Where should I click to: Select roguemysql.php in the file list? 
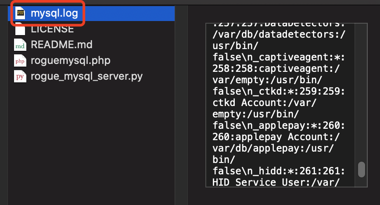[70, 60]
